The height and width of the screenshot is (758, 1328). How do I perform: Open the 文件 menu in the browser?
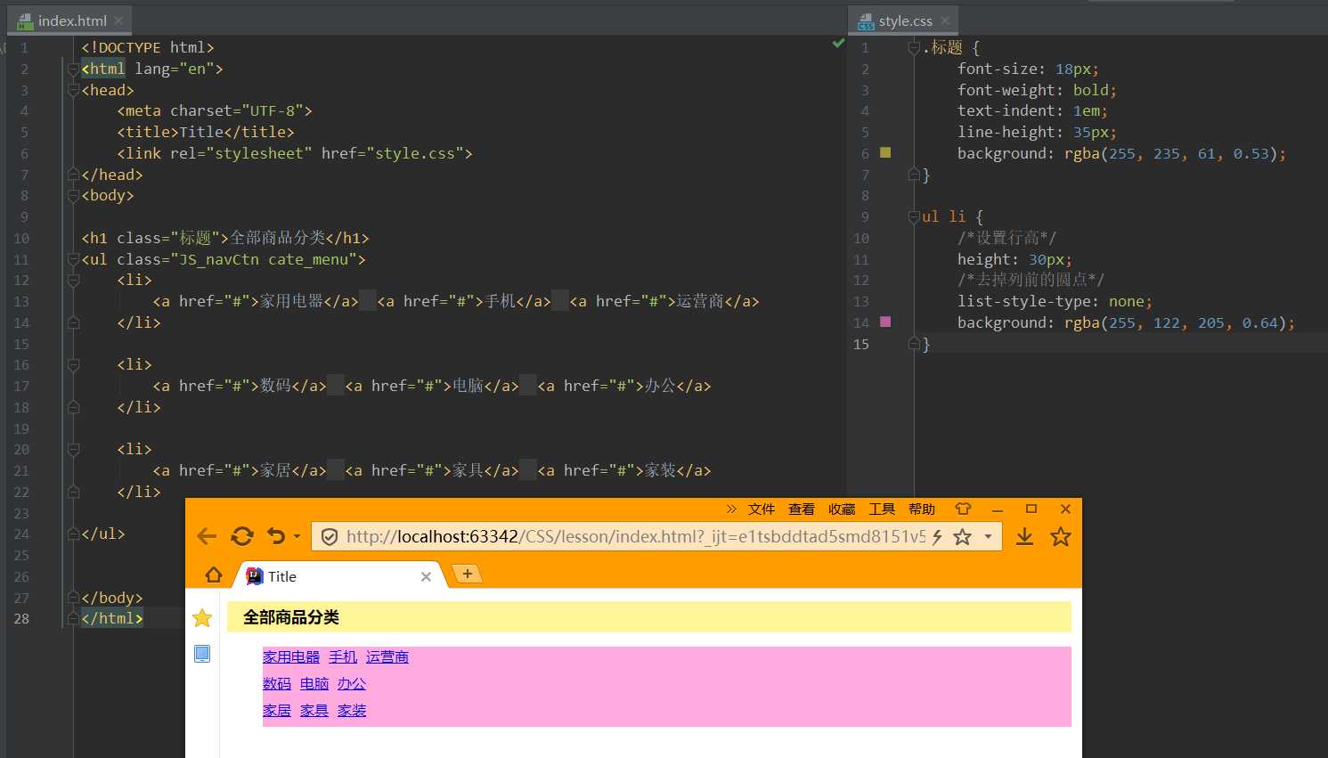762,509
